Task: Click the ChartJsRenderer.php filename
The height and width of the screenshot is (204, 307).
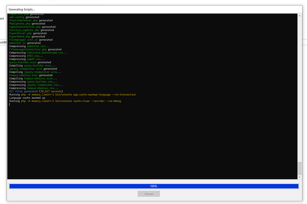Action: [x=23, y=20]
